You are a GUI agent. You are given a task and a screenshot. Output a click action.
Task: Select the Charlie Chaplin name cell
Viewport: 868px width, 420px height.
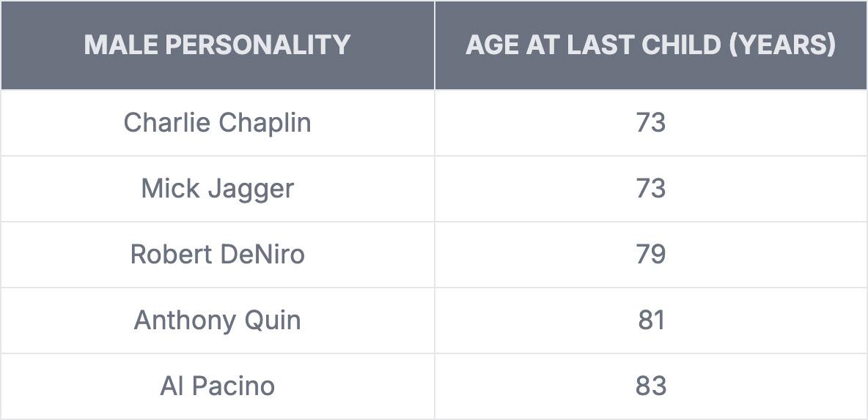(217, 122)
